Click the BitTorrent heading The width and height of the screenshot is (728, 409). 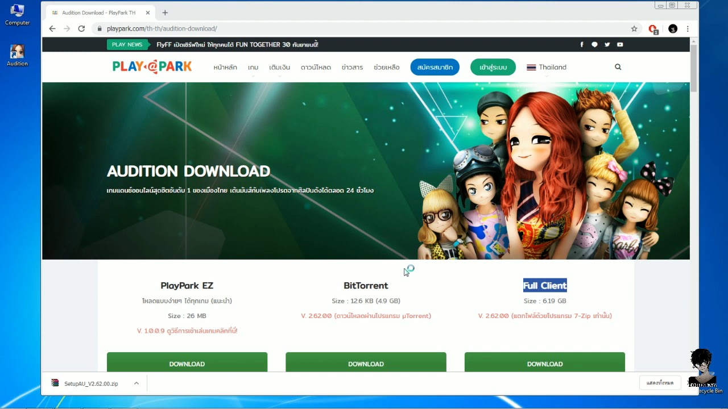pos(366,286)
